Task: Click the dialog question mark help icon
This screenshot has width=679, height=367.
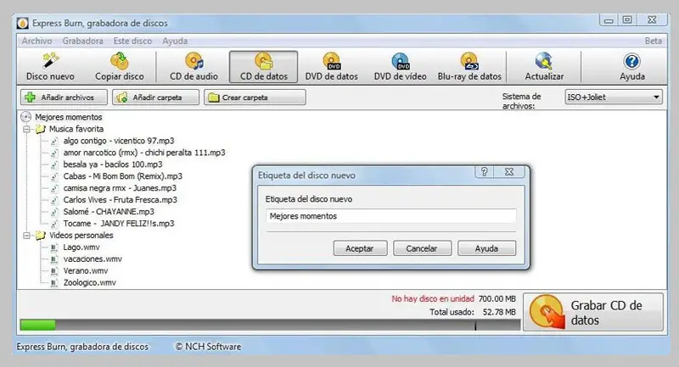Action: pyautogui.click(x=484, y=171)
